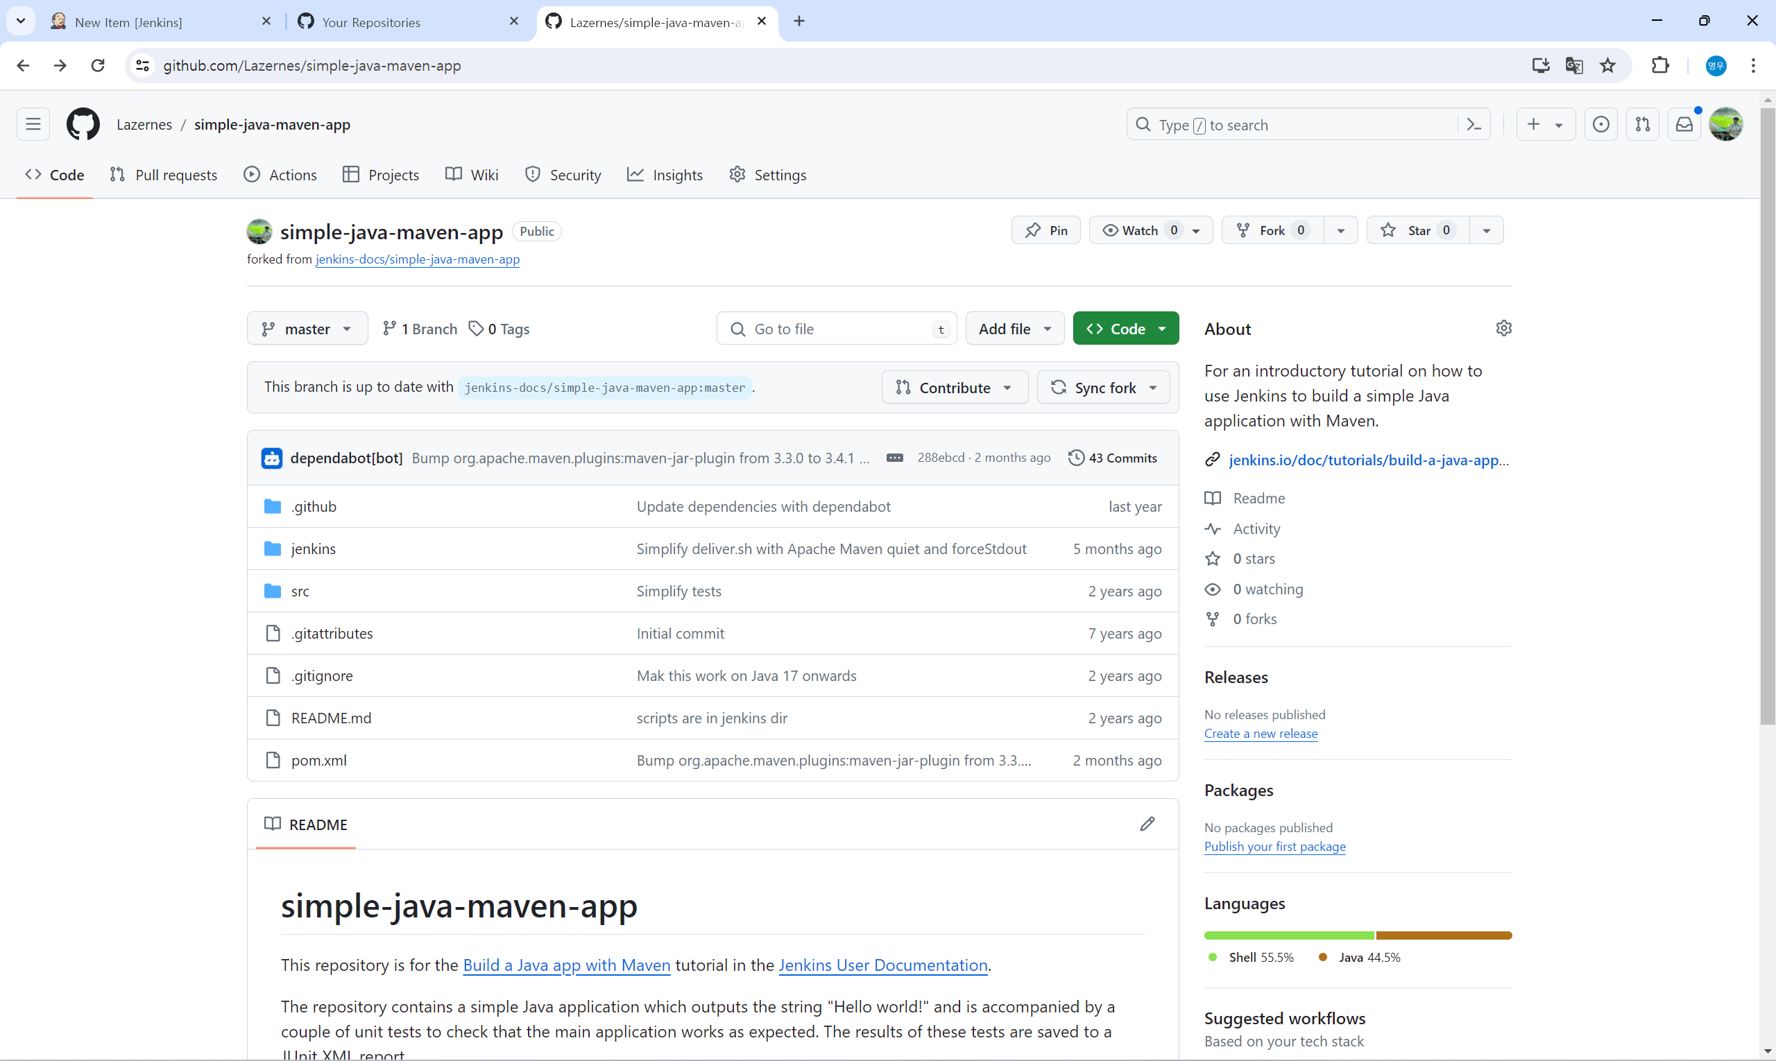The width and height of the screenshot is (1776, 1061).
Task: Open the Contribute dropdown
Action: point(954,387)
